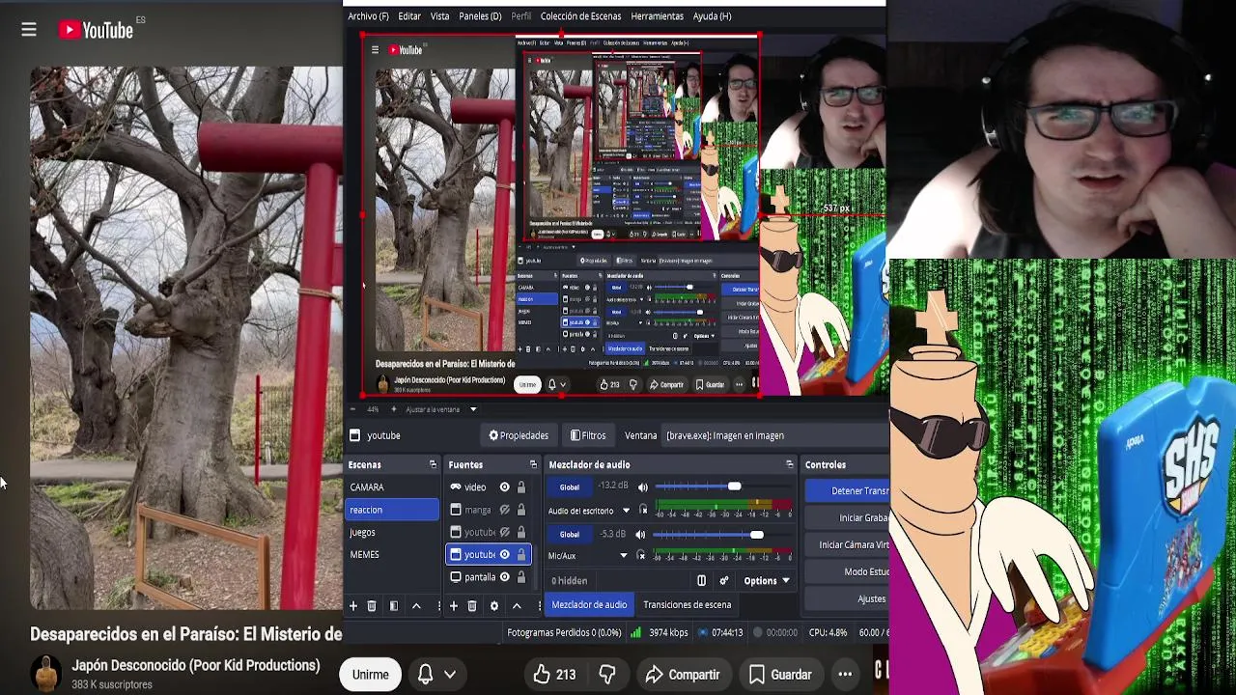Add a scene with the Escenas plus icon

[353, 605]
